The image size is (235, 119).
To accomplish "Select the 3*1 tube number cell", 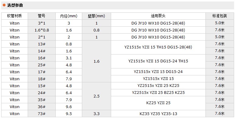I will 42,23.
